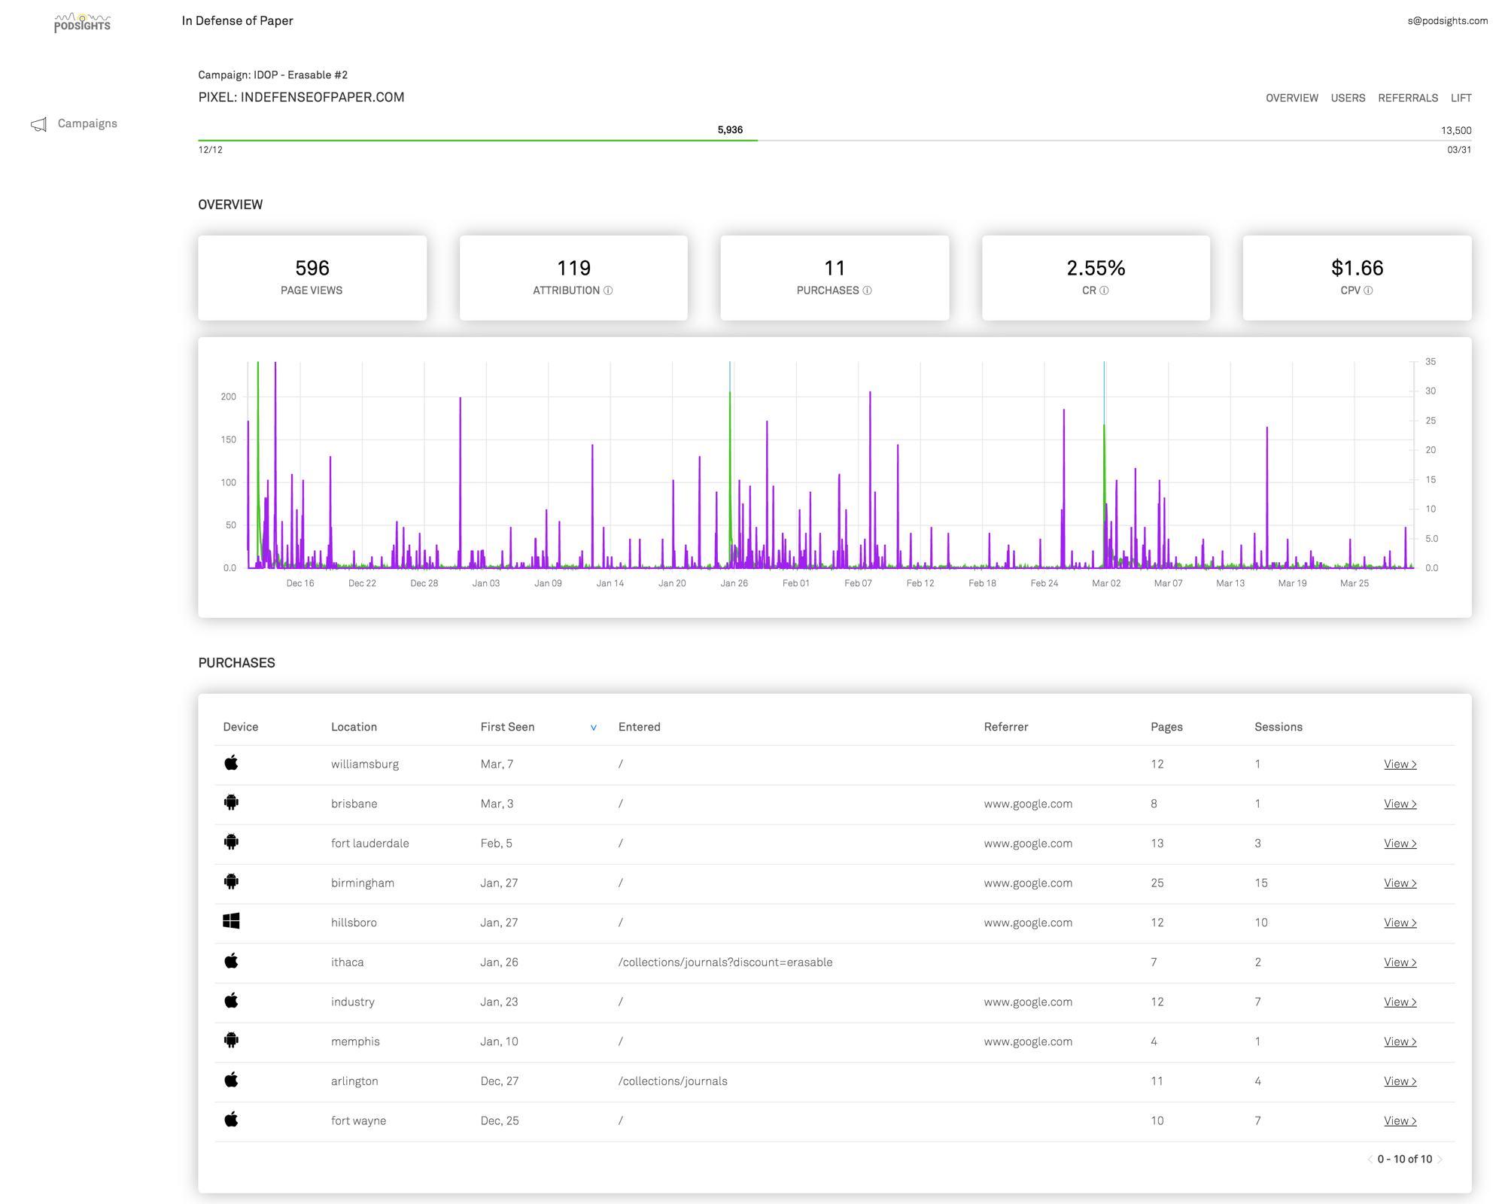
Task: Click the www.google.com referrer for birmingham
Action: coord(1028,882)
